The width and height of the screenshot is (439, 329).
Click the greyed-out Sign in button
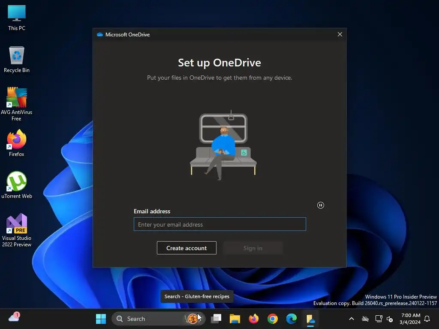(x=253, y=248)
